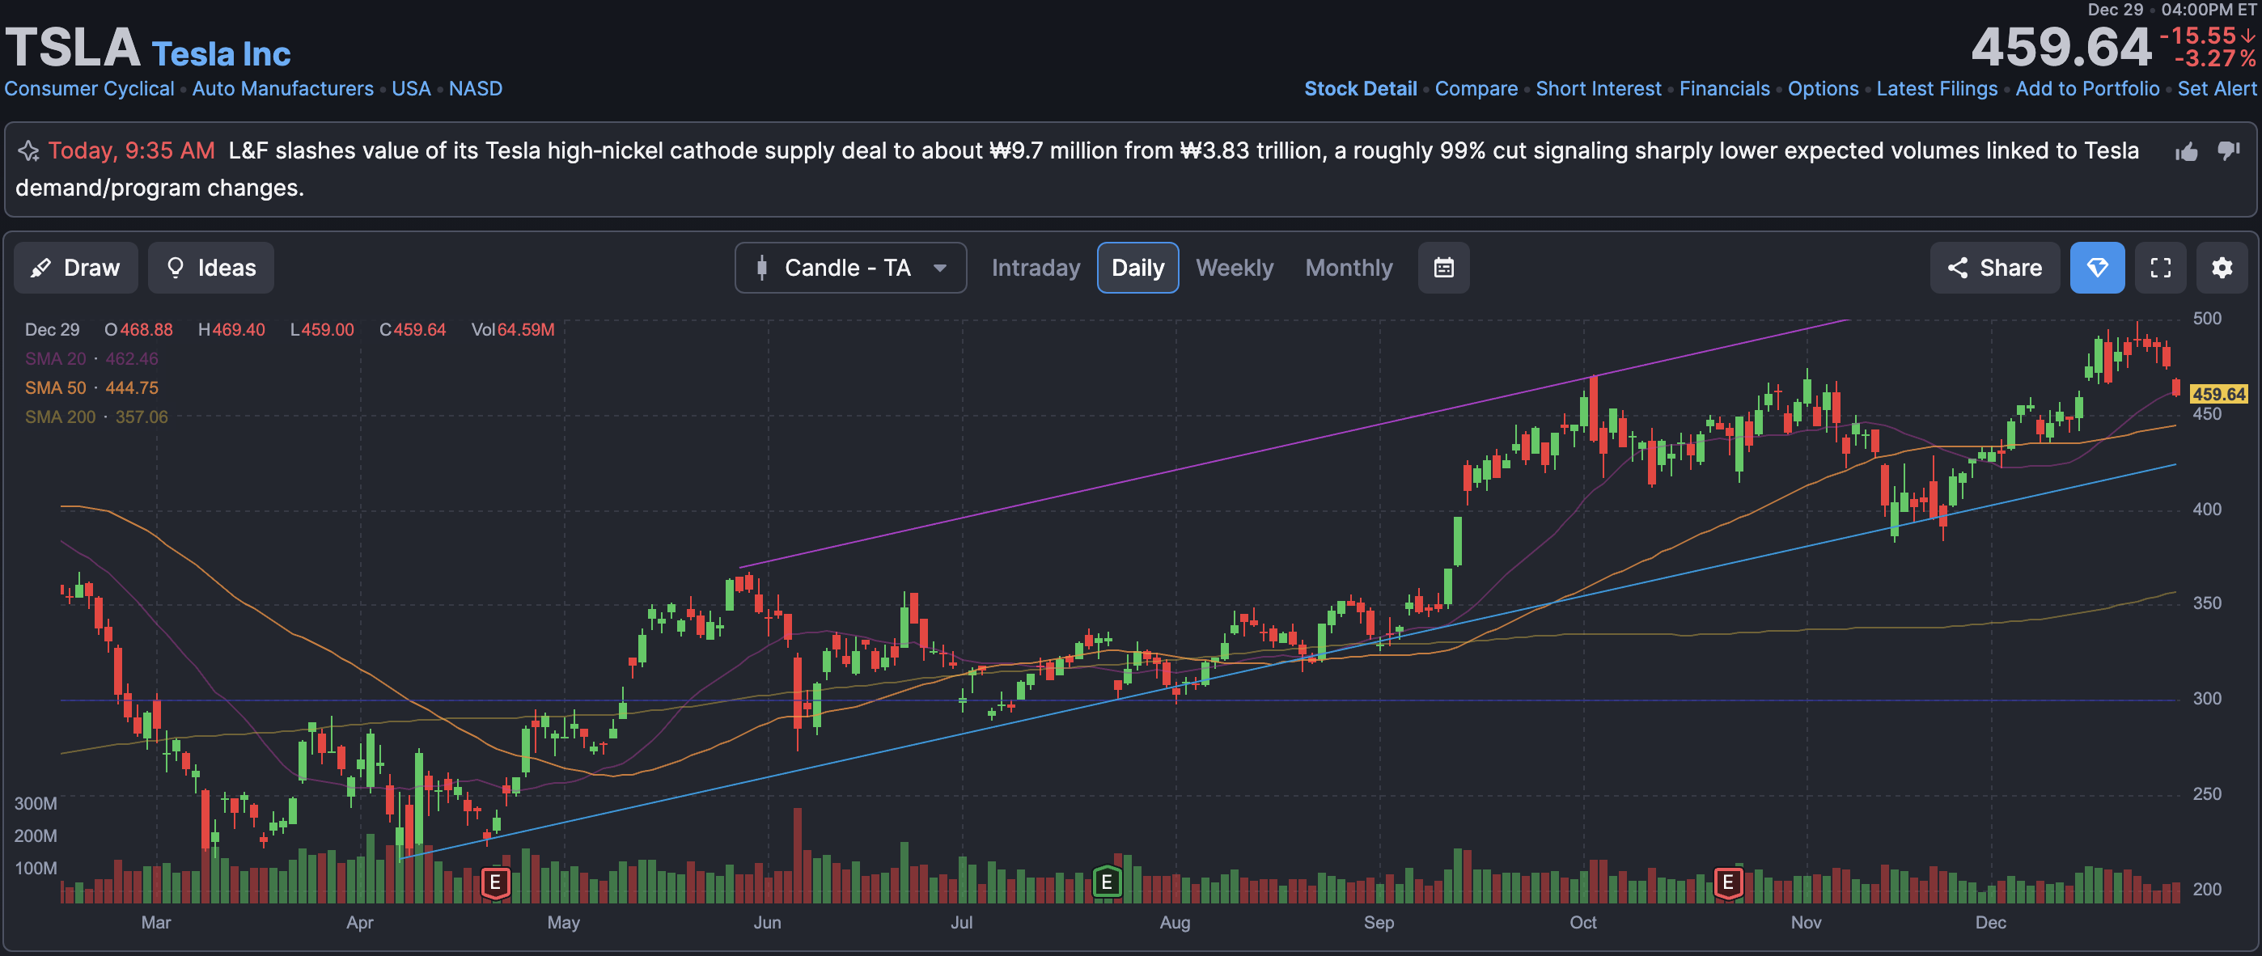Screen dimensions: 2262x956
Task: Click the thumbs up icon on news
Action: (x=2187, y=152)
